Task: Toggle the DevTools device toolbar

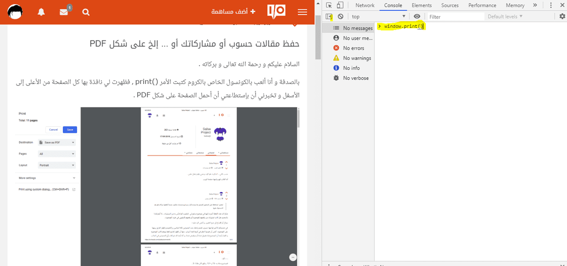Action: coord(340,5)
